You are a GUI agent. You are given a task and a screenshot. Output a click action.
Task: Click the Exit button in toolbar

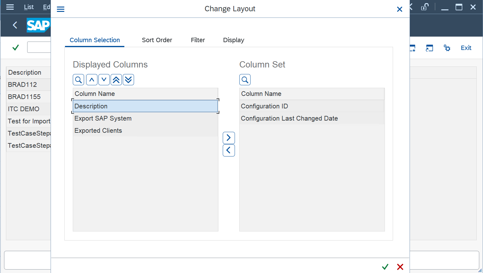pos(466,48)
